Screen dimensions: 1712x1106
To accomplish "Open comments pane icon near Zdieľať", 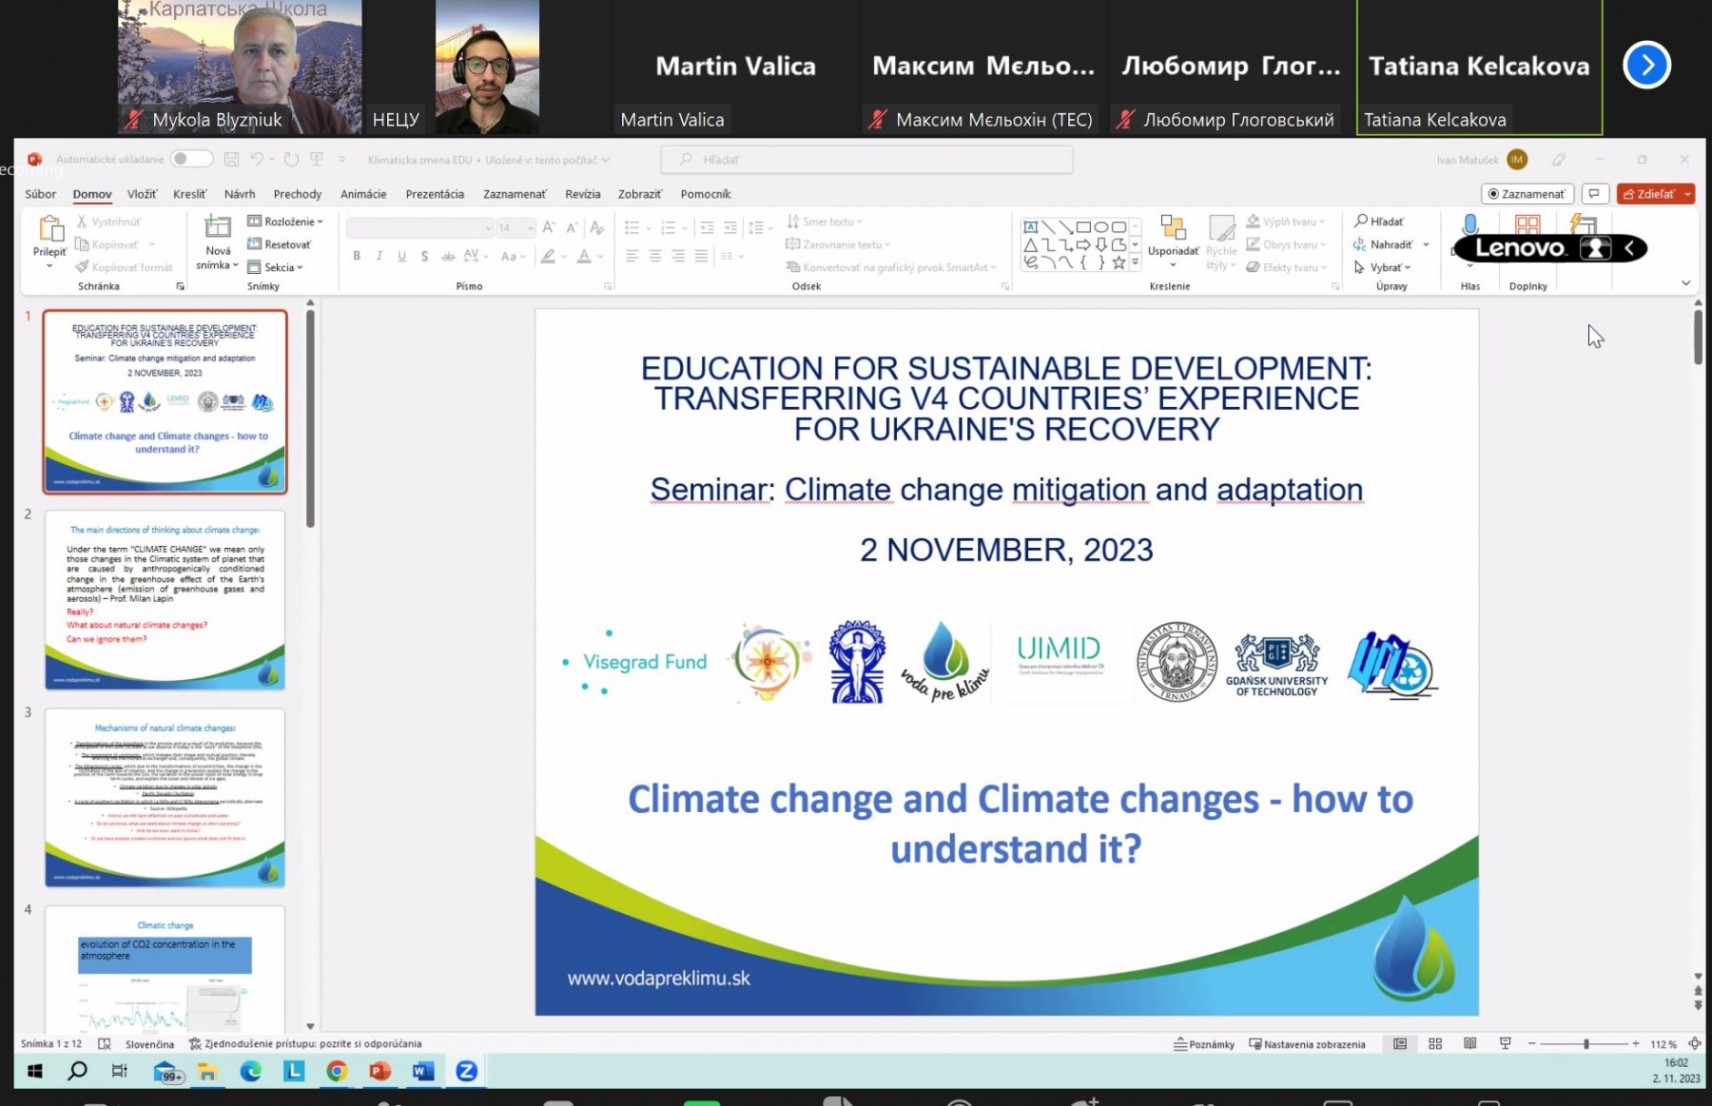I will (x=1594, y=194).
